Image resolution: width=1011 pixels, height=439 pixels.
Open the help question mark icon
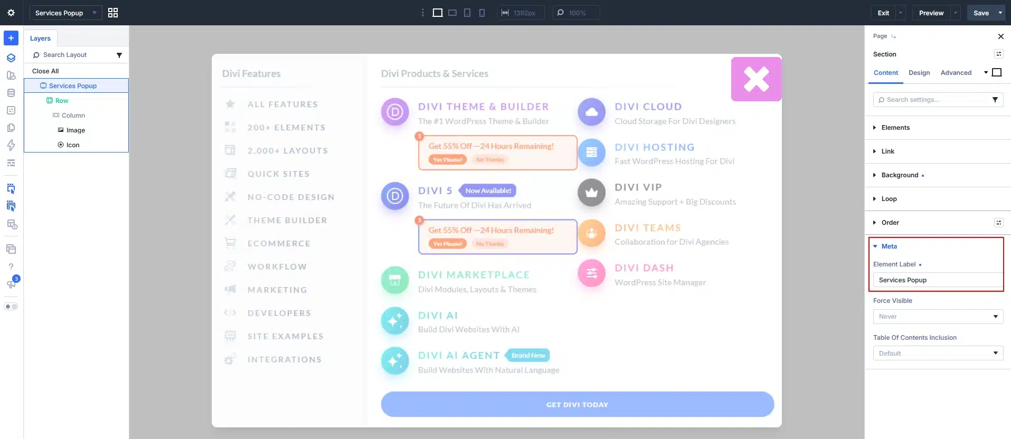(11, 266)
